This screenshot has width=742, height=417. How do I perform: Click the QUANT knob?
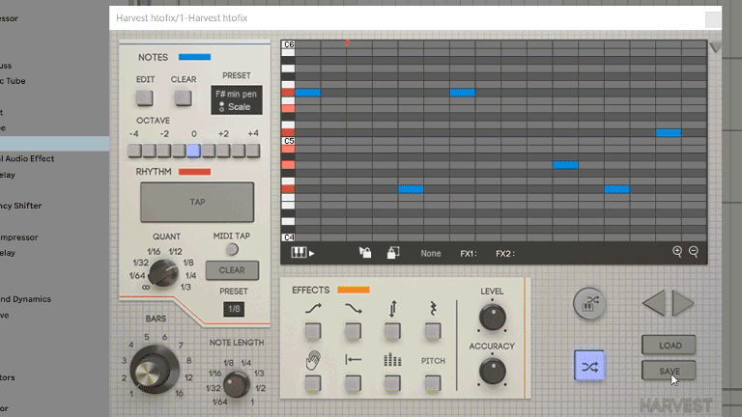(x=163, y=273)
